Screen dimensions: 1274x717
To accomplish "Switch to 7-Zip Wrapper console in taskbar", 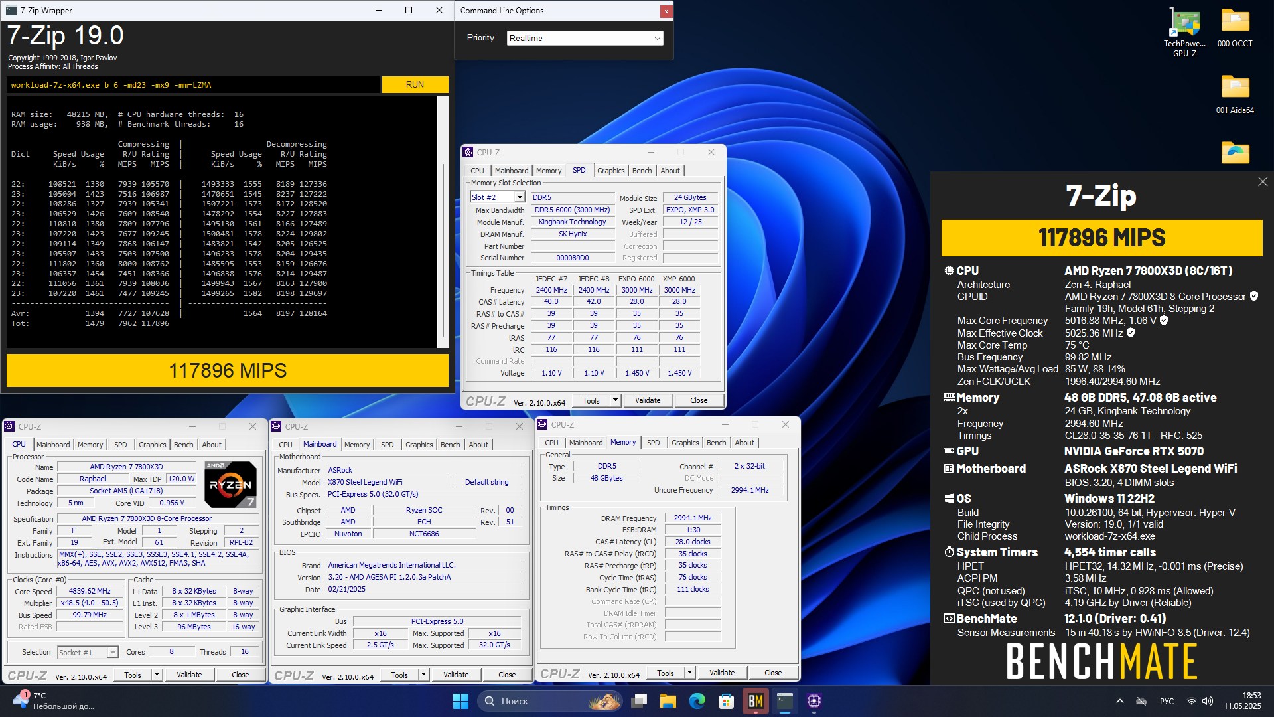I will pyautogui.click(x=785, y=701).
